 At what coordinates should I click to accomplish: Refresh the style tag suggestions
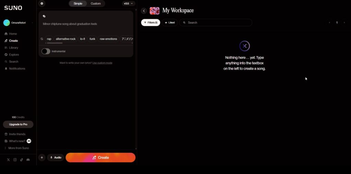(x=42, y=39)
